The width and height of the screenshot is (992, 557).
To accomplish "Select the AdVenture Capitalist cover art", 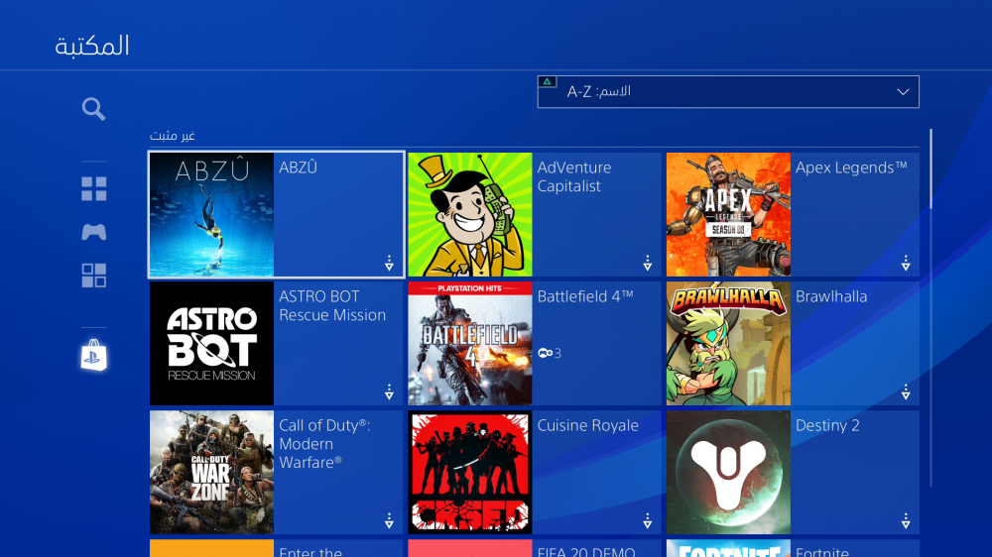I will pos(470,214).
